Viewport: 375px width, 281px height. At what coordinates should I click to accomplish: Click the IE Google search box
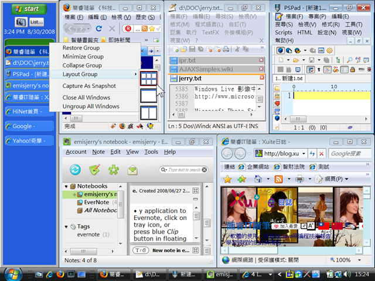(350, 153)
